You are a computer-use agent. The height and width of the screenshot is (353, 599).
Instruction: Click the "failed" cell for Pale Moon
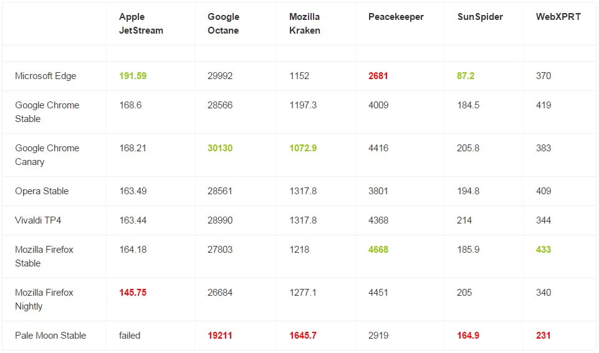[x=130, y=336]
